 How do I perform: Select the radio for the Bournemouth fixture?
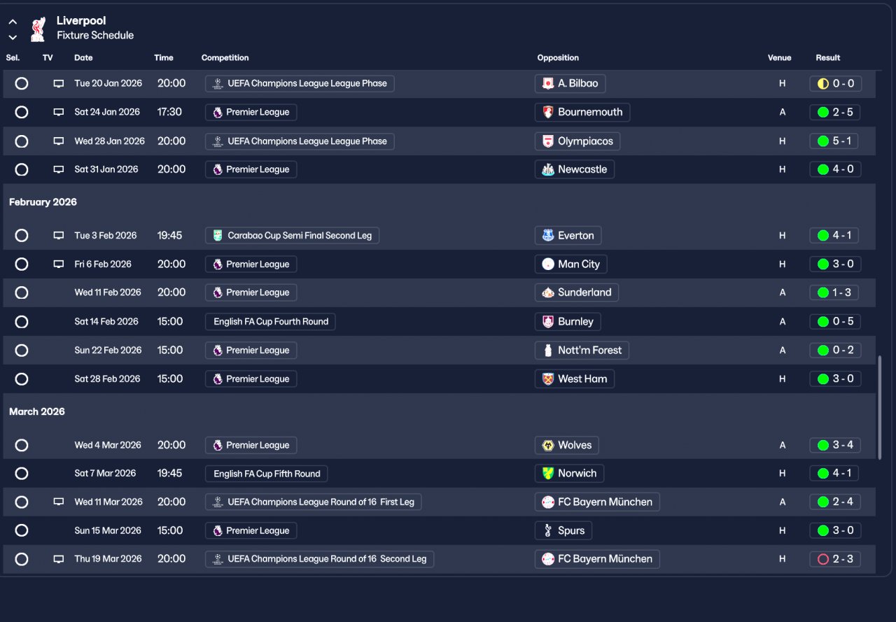pos(22,112)
